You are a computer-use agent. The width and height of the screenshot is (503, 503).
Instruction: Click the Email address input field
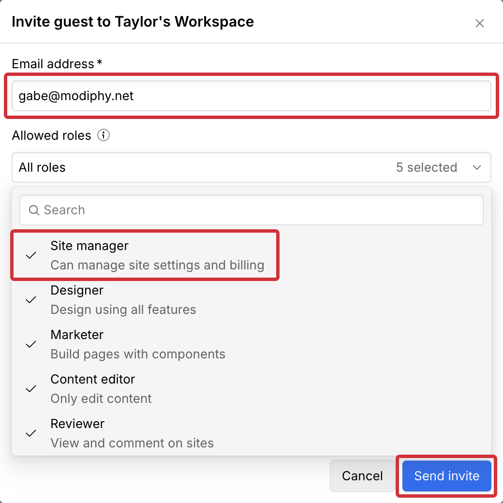(251, 96)
